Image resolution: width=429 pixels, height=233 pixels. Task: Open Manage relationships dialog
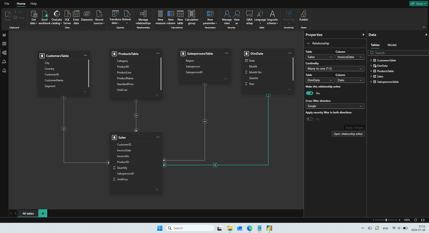(x=143, y=18)
